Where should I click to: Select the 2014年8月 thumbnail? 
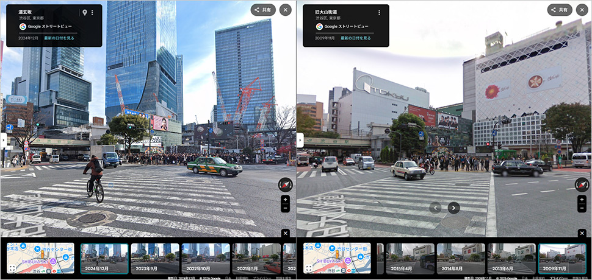[x=461, y=258]
